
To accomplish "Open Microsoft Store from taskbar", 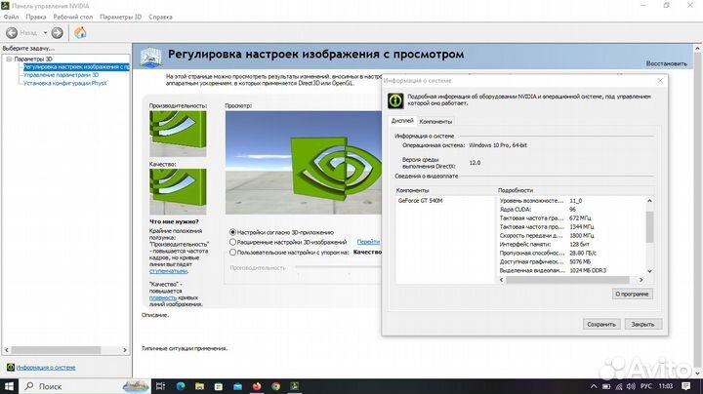I will click(x=219, y=386).
